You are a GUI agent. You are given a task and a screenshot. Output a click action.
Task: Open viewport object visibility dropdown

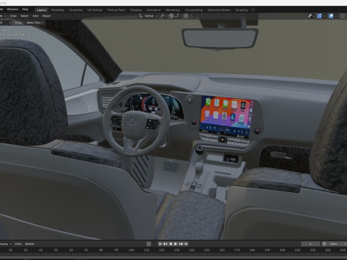[311, 16]
